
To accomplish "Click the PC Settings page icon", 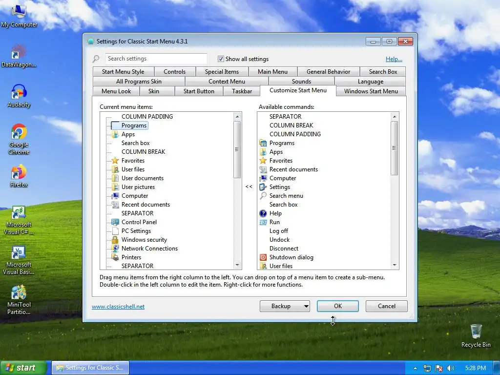I will pyautogui.click(x=115, y=231).
